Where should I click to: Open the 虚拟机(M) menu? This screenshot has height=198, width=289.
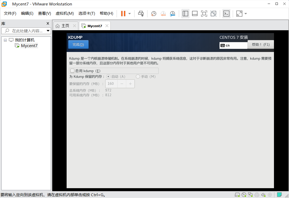(x=65, y=13)
